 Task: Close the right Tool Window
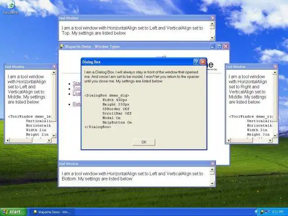click(275, 67)
